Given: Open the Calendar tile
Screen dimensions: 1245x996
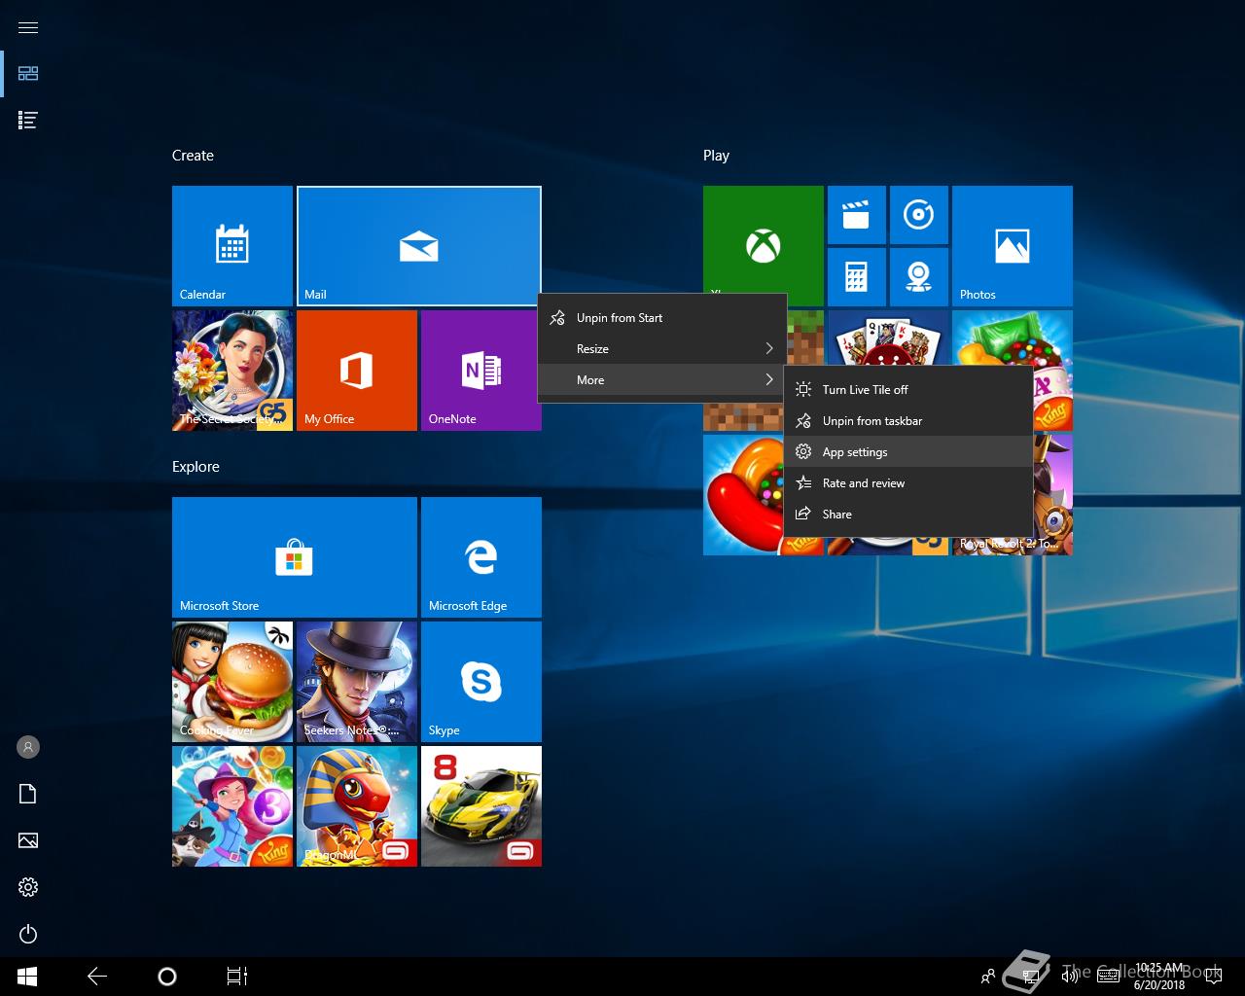Looking at the screenshot, I should (232, 246).
